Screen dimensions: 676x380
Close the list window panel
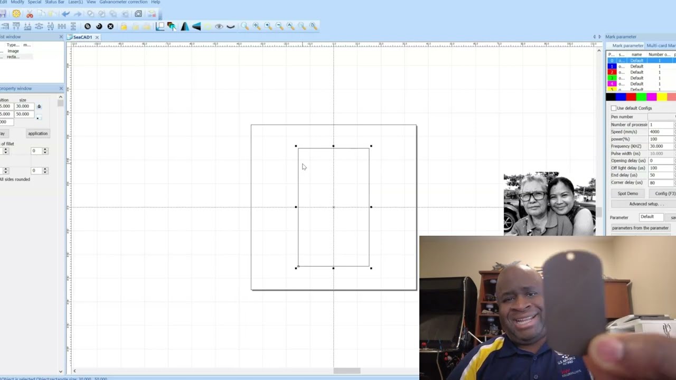tap(61, 37)
